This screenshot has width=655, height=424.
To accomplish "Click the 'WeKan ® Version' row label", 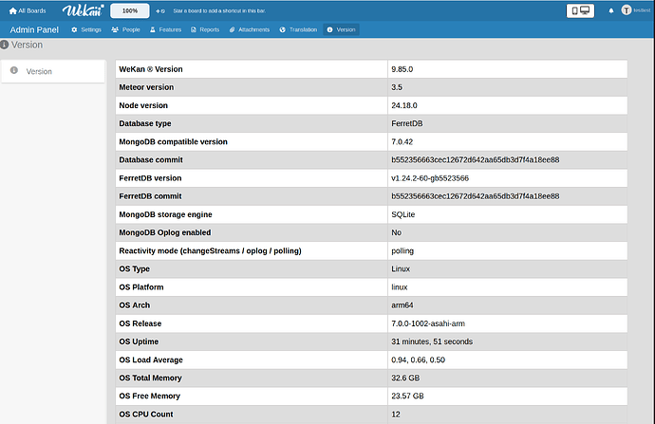I will tap(151, 69).
